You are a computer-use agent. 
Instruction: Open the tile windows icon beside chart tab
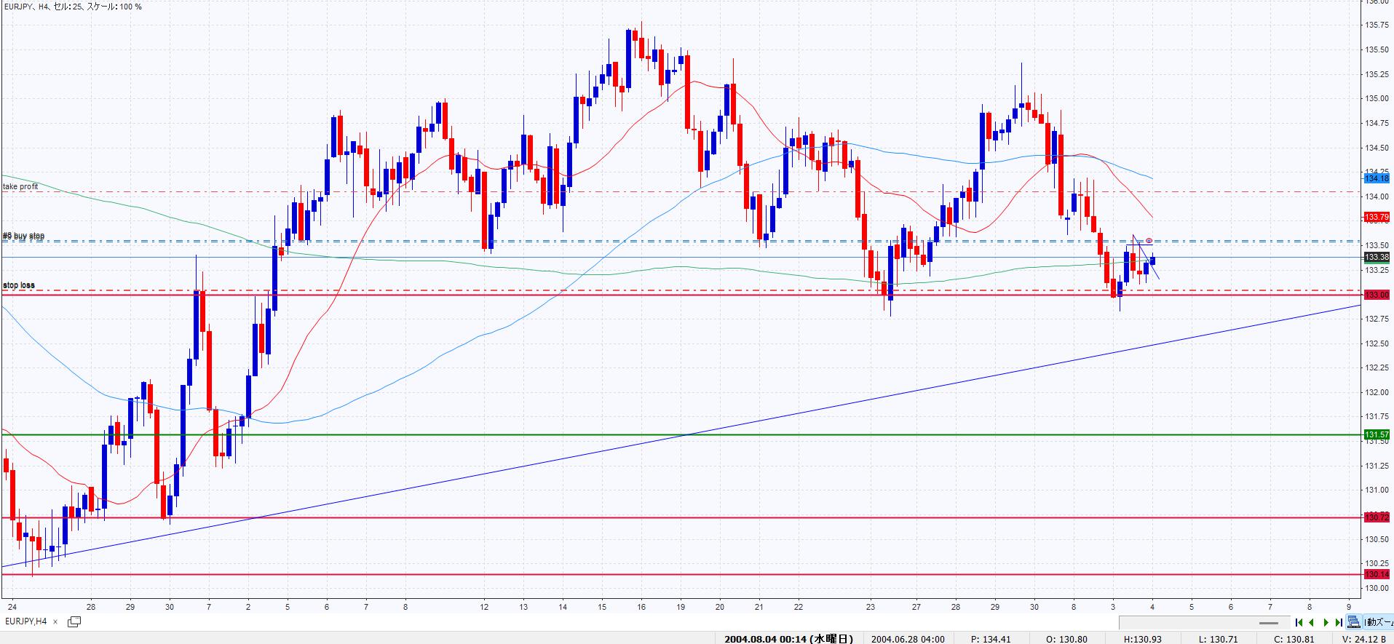pyautogui.click(x=74, y=621)
